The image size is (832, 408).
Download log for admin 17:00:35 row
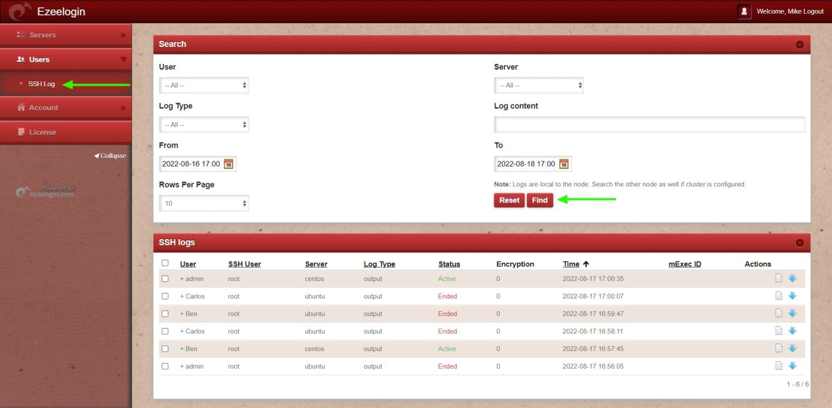793,278
